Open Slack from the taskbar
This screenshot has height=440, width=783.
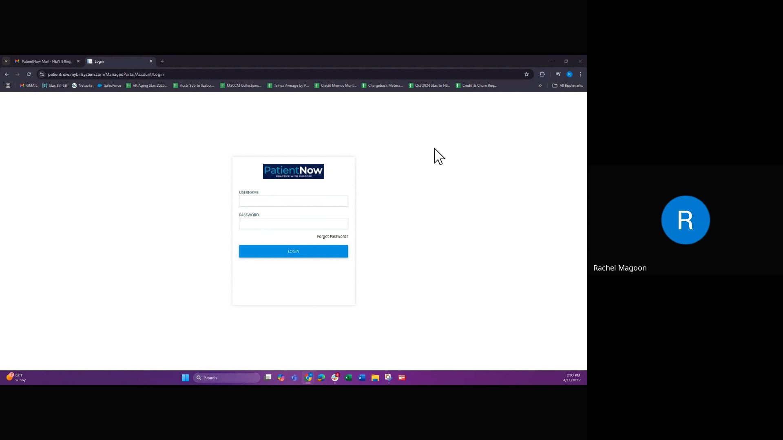(335, 378)
